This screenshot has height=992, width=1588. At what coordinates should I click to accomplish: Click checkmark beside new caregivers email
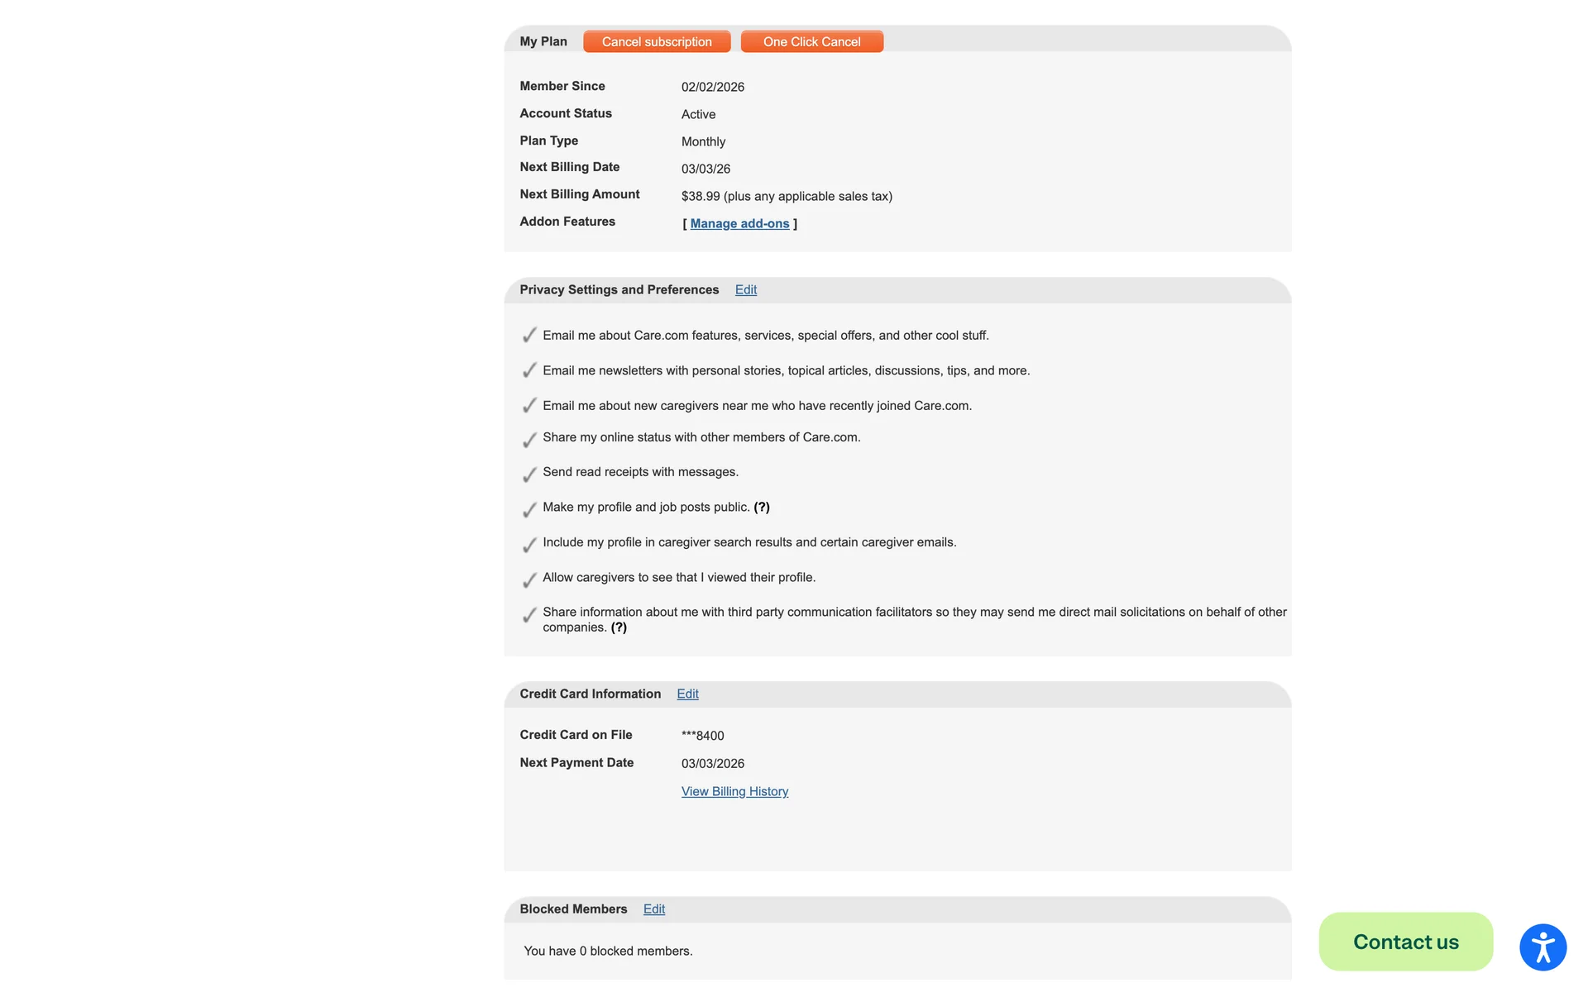point(529,405)
